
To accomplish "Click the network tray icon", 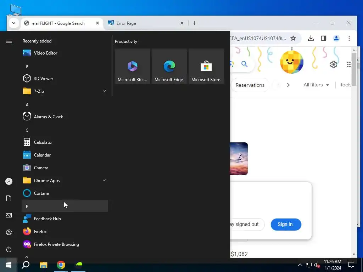I will 309,265.
